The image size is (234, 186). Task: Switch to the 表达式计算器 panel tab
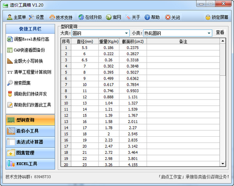point(30,142)
